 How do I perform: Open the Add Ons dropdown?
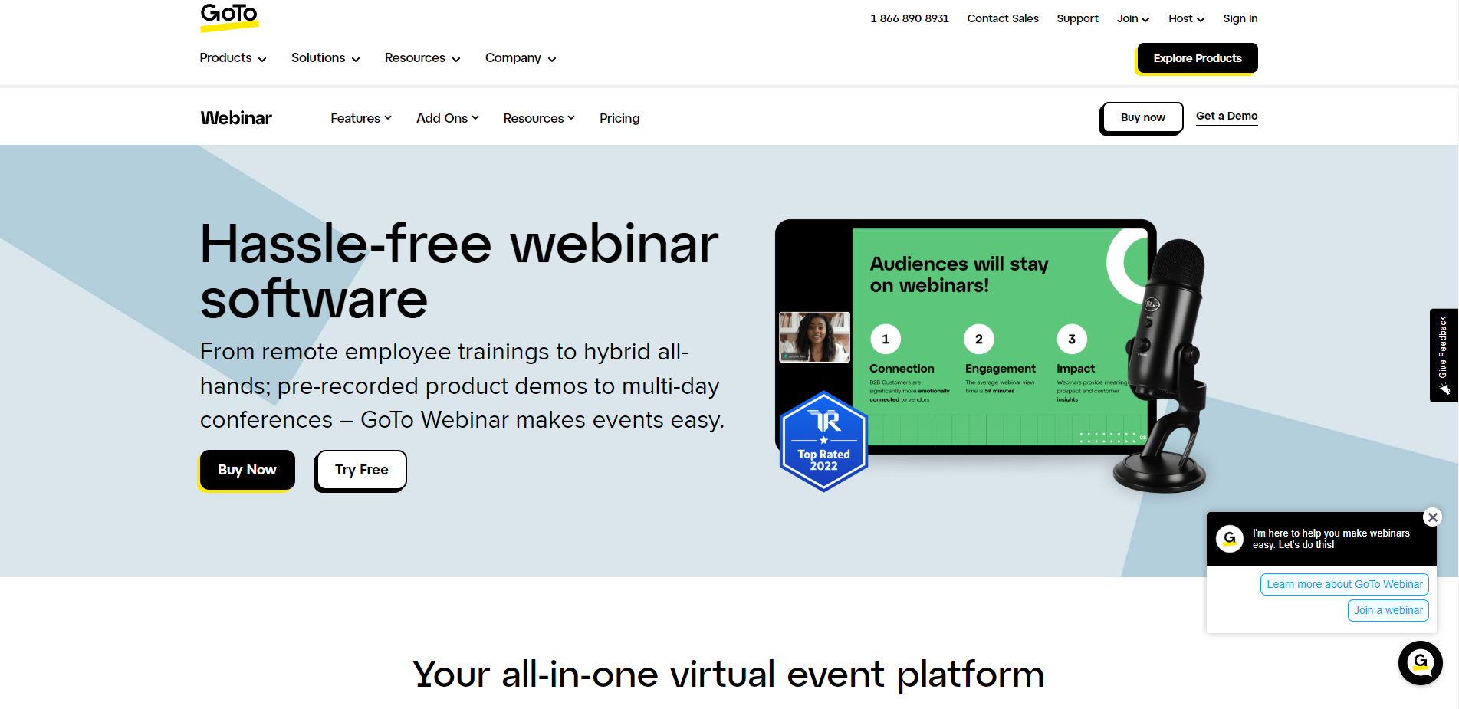447,118
